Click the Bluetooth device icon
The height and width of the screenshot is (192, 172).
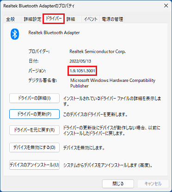pyautogui.click(x=15, y=34)
